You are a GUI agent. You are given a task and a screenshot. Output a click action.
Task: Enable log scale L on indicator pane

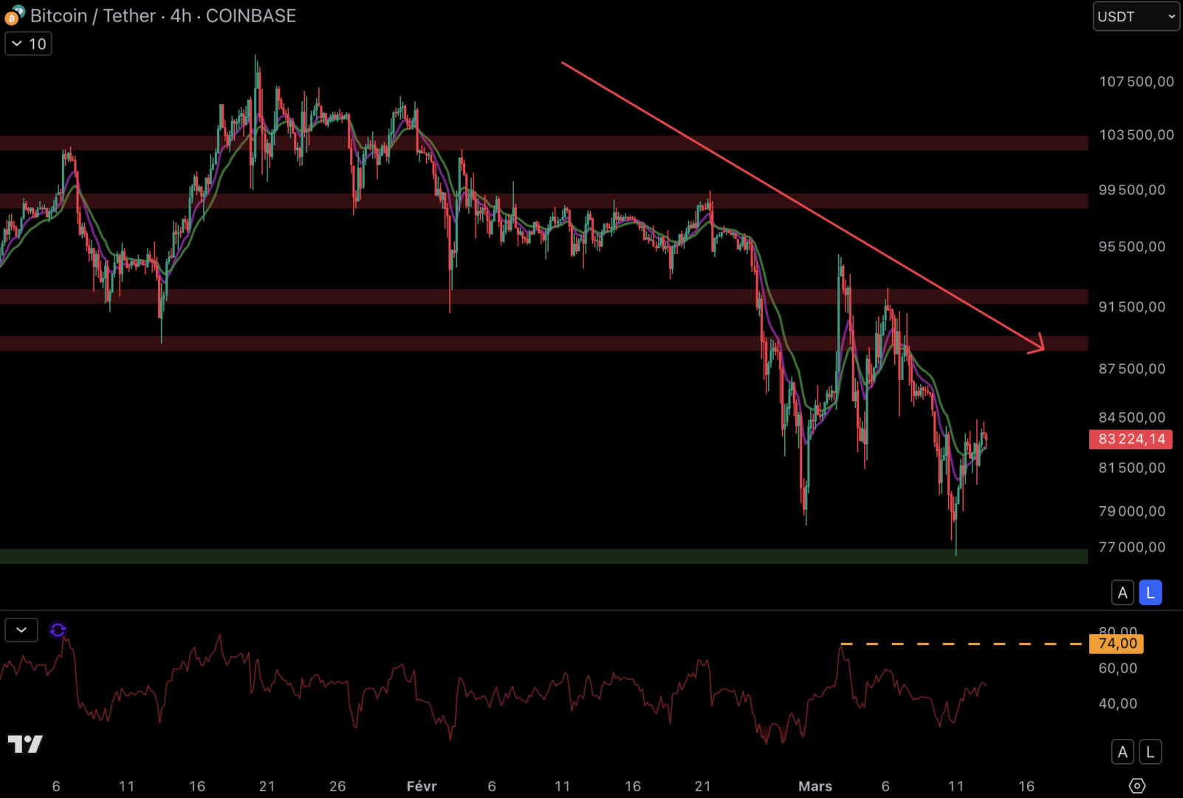pyautogui.click(x=1150, y=752)
